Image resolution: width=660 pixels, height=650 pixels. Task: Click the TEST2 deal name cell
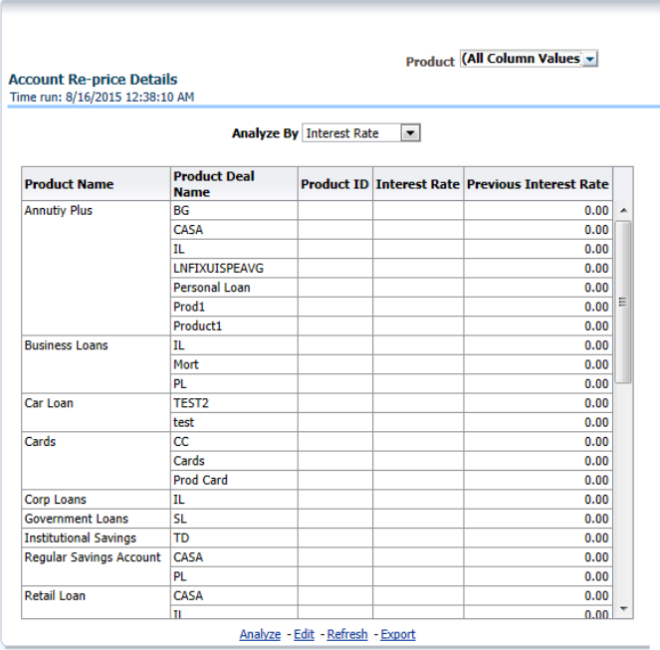[x=234, y=403]
